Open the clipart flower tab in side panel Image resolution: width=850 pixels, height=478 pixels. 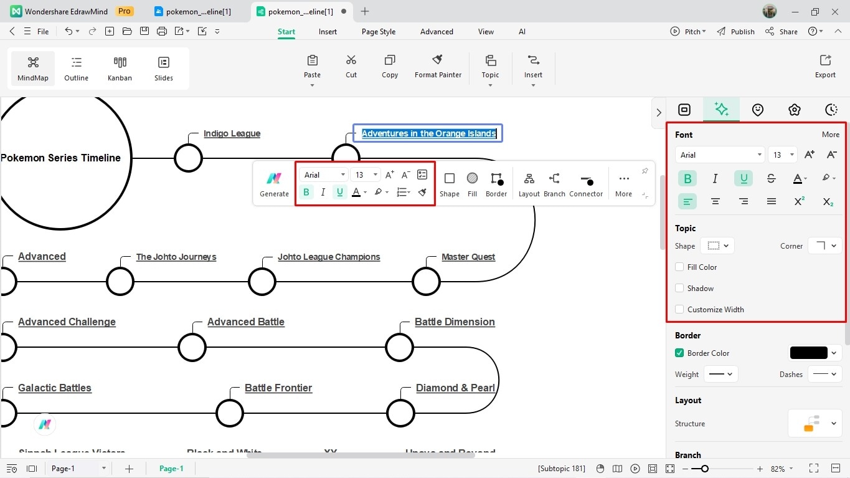click(x=794, y=110)
